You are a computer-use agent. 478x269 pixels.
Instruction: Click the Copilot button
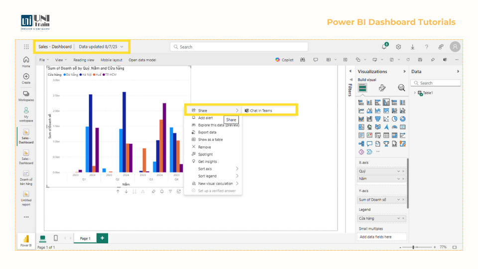coord(284,60)
